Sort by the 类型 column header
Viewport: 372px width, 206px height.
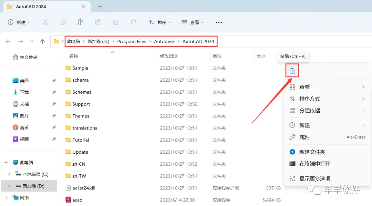coord(217,56)
